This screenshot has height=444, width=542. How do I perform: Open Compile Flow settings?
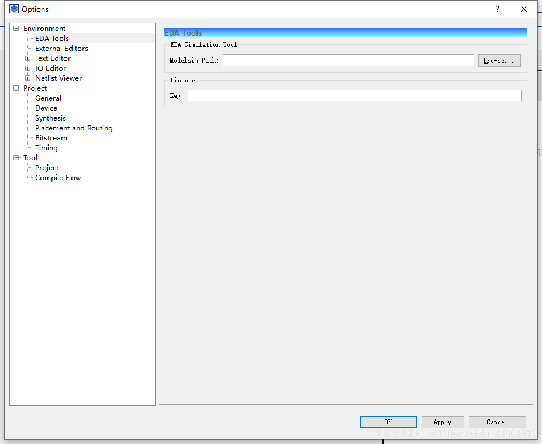click(x=58, y=178)
